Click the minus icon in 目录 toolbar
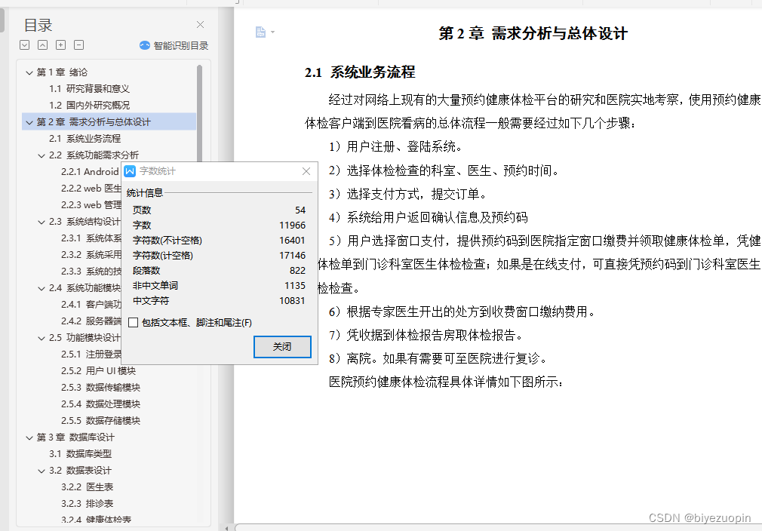Screen dimensions: 762x531 coord(78,45)
